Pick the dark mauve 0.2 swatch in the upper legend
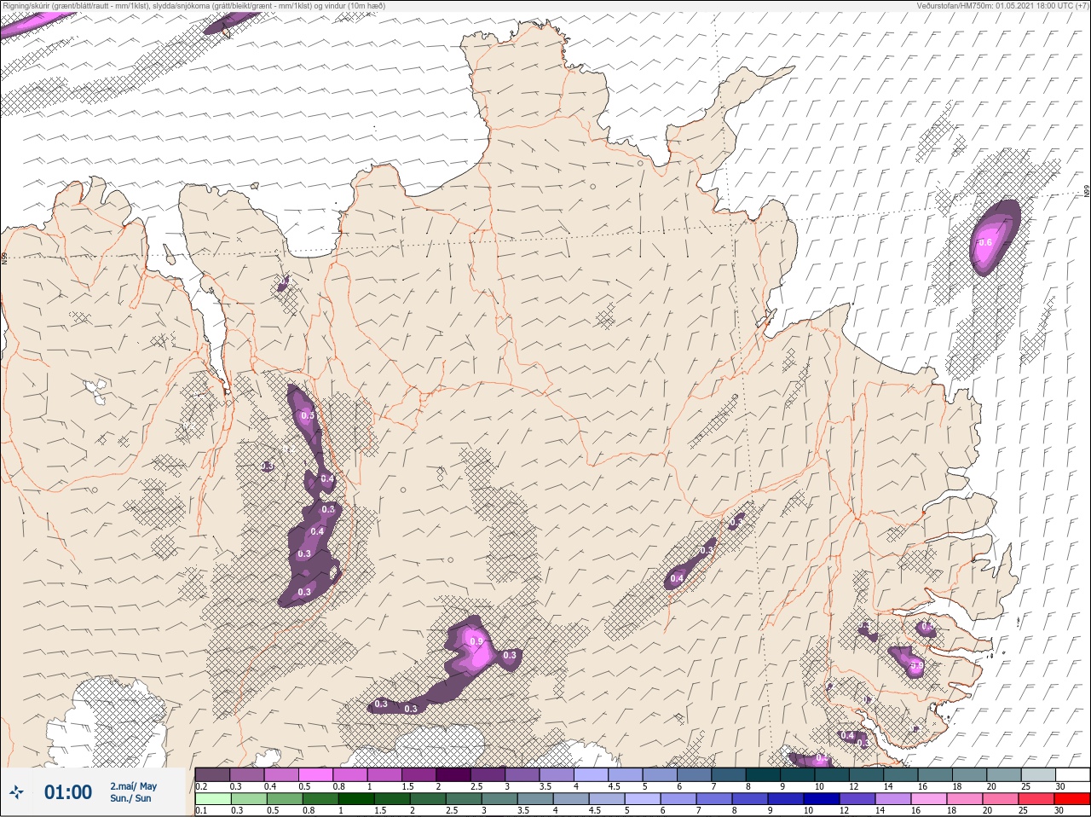This screenshot has height=817, width=1091. [212, 775]
